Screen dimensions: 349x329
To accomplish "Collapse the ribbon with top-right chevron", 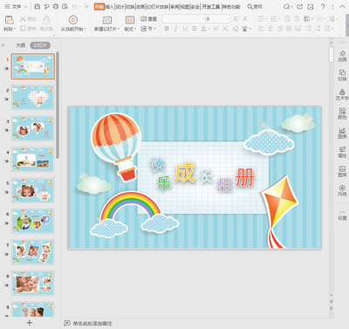I will coord(342,6).
